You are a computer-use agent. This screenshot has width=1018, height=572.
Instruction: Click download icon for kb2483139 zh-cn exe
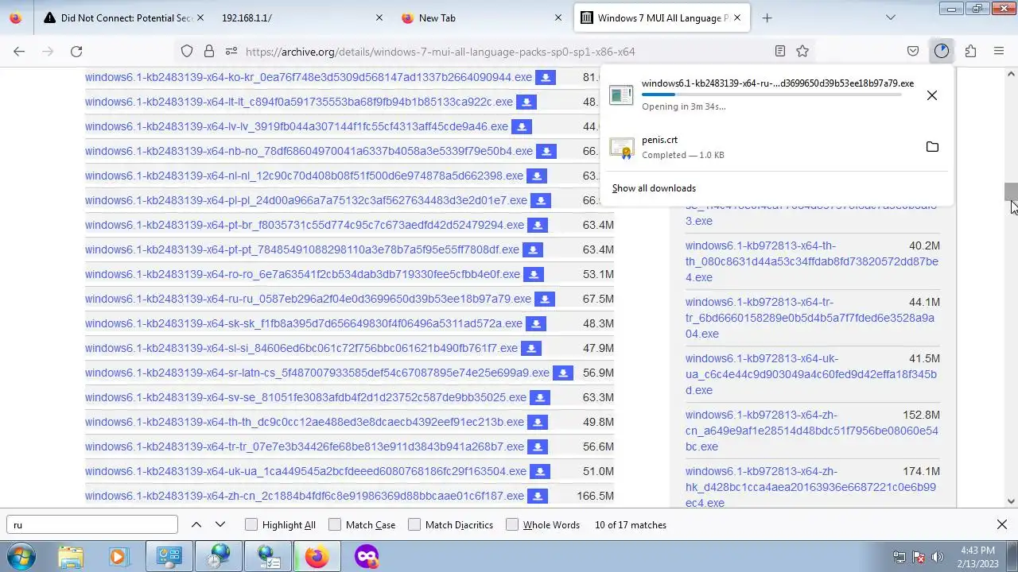pos(537,497)
